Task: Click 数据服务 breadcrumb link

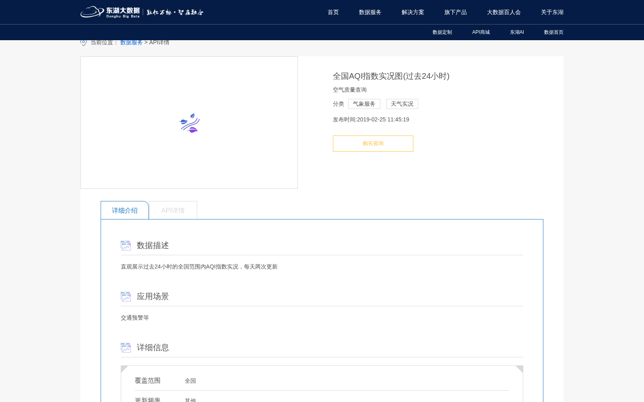Action: pyautogui.click(x=132, y=42)
